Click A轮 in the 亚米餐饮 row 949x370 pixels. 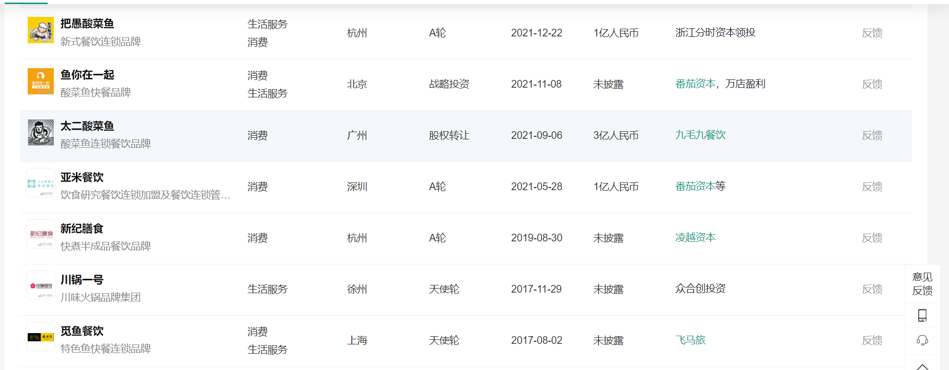[437, 187]
